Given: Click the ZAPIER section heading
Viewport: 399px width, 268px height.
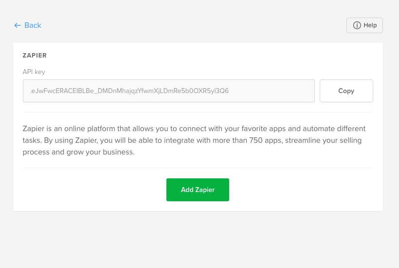Looking at the screenshot, I should (35, 56).
